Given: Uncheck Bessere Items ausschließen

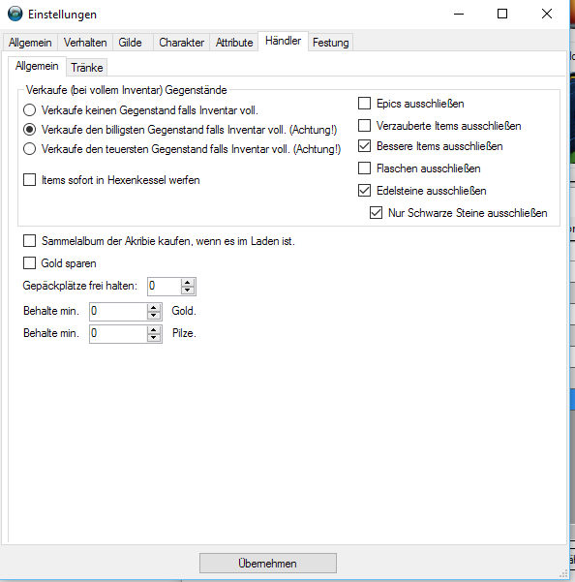Looking at the screenshot, I should 364,146.
